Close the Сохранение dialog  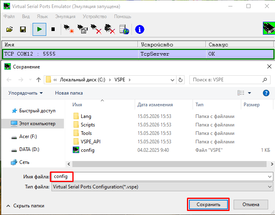click(x=269, y=66)
